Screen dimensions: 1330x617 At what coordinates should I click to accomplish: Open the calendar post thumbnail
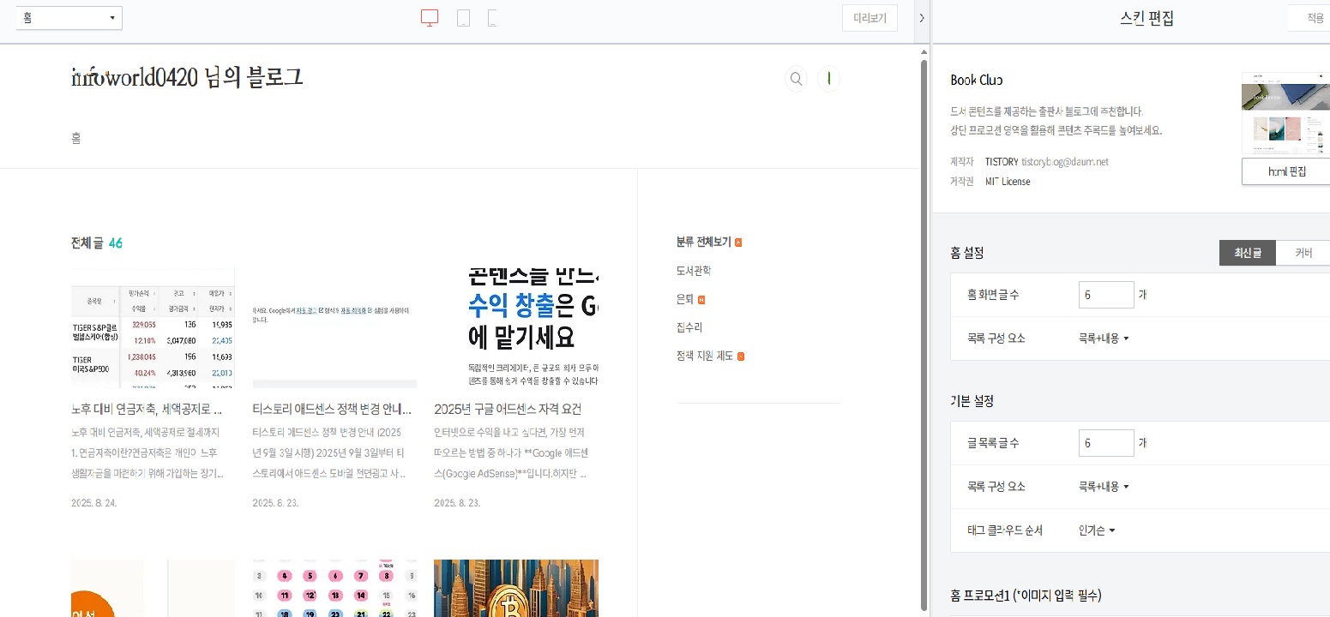tap(334, 589)
